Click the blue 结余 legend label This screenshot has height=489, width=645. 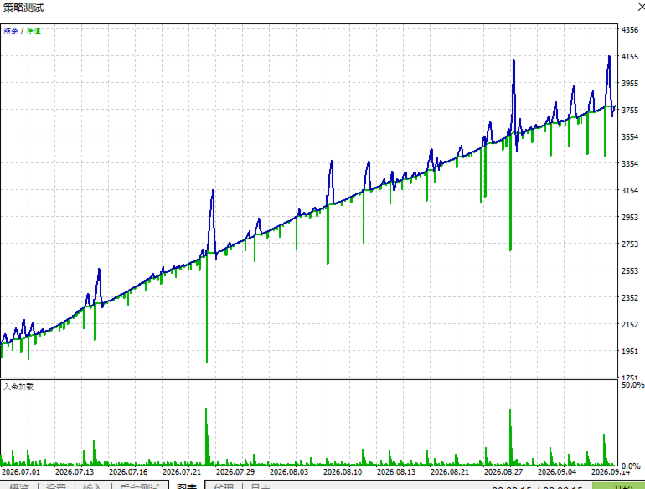pyautogui.click(x=11, y=31)
